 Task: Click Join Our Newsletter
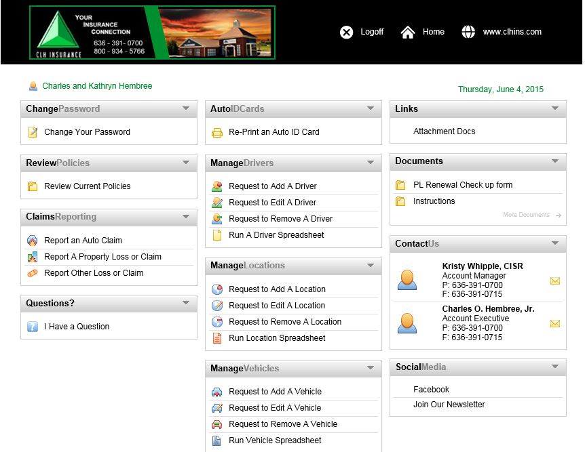tap(449, 405)
